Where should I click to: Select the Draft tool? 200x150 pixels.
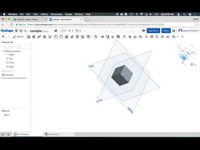point(67,37)
